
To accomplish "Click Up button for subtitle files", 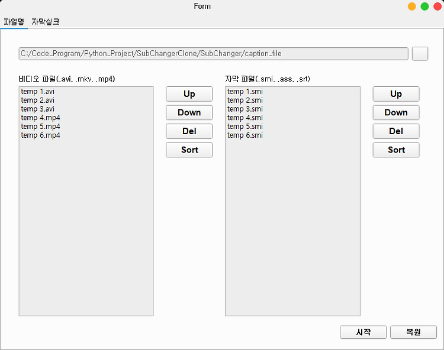I will coord(396,94).
